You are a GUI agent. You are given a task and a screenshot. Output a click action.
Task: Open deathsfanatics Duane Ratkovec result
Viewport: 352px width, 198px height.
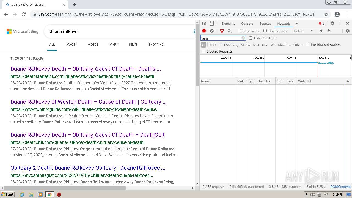(x=86, y=69)
